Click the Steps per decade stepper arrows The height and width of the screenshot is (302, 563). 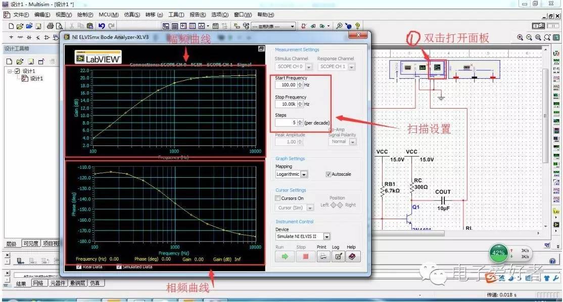click(x=300, y=123)
